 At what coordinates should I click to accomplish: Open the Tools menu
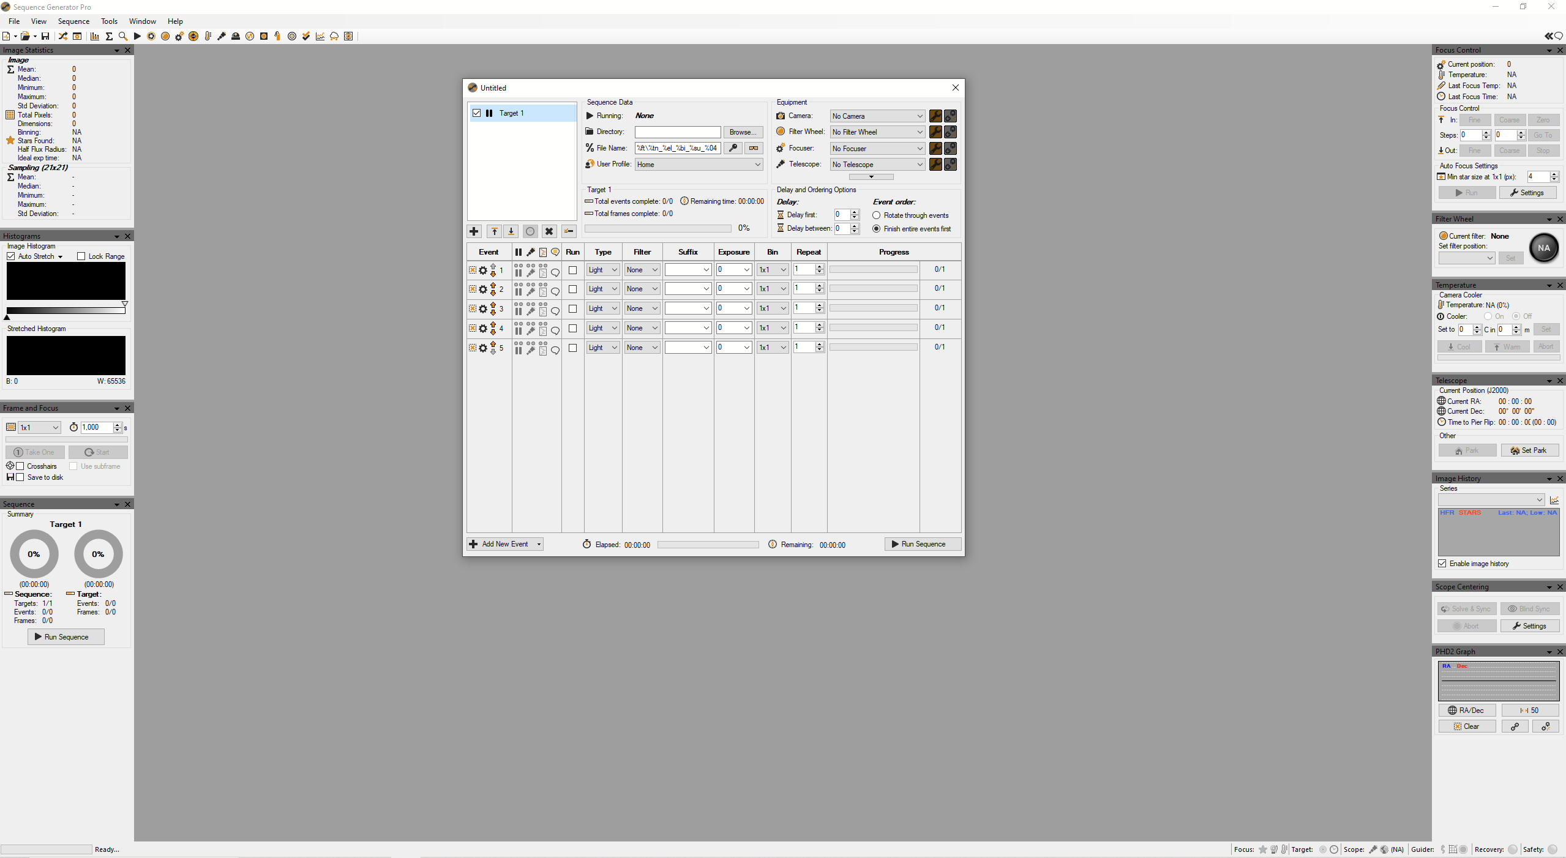tap(109, 21)
